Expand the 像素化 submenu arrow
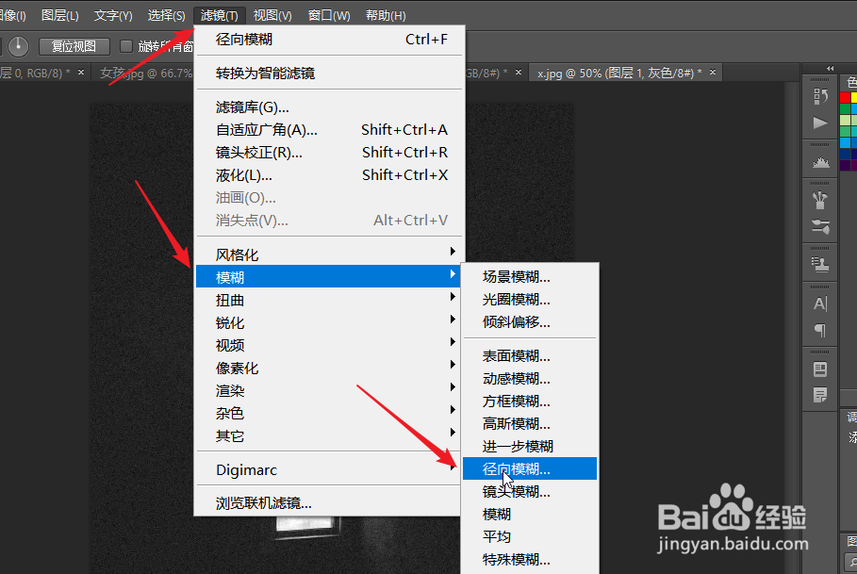The height and width of the screenshot is (574, 857). click(x=453, y=364)
